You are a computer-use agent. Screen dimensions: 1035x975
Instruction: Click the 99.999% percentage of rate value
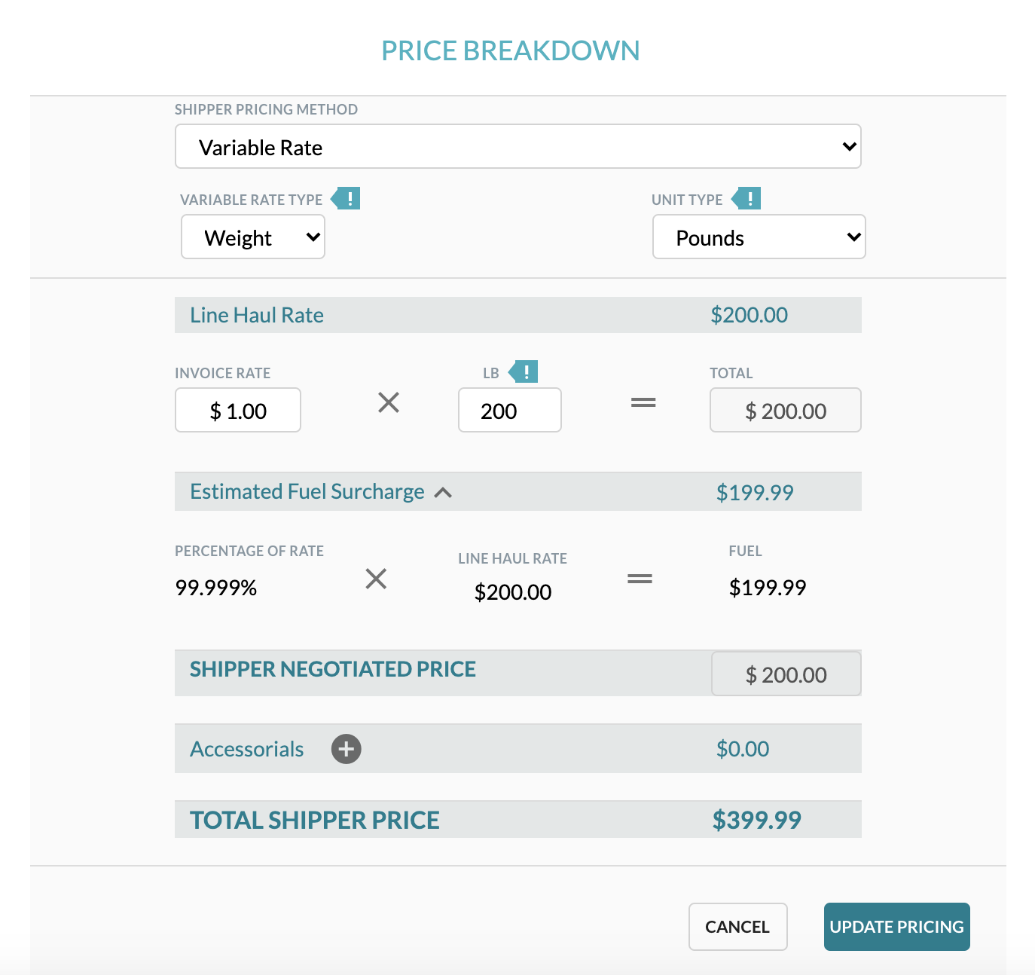coord(216,588)
